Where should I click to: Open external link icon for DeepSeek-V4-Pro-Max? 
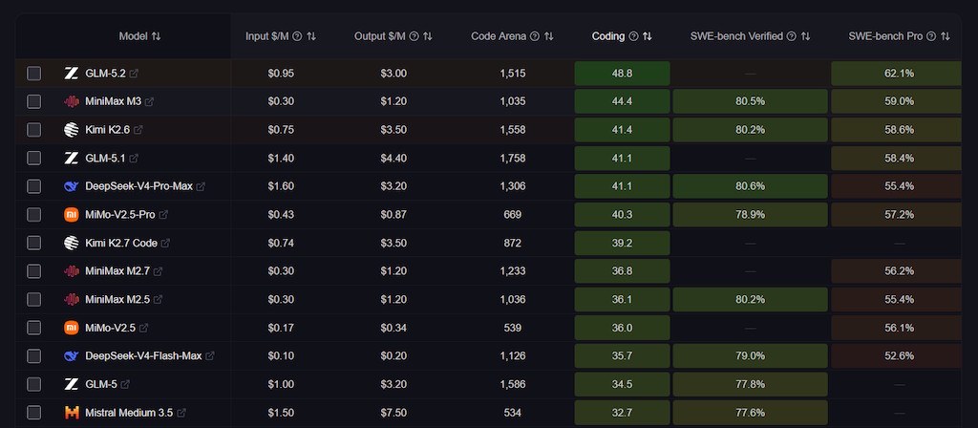(201, 186)
